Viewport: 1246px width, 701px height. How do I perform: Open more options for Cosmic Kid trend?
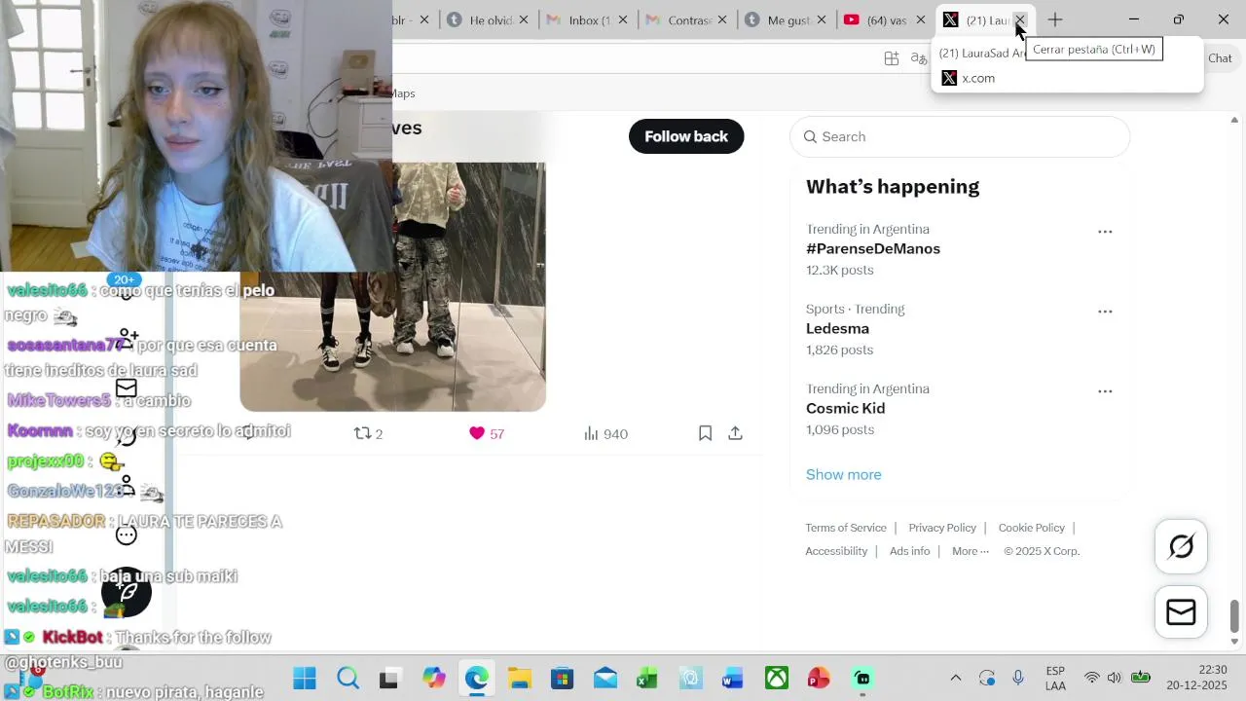(x=1105, y=391)
